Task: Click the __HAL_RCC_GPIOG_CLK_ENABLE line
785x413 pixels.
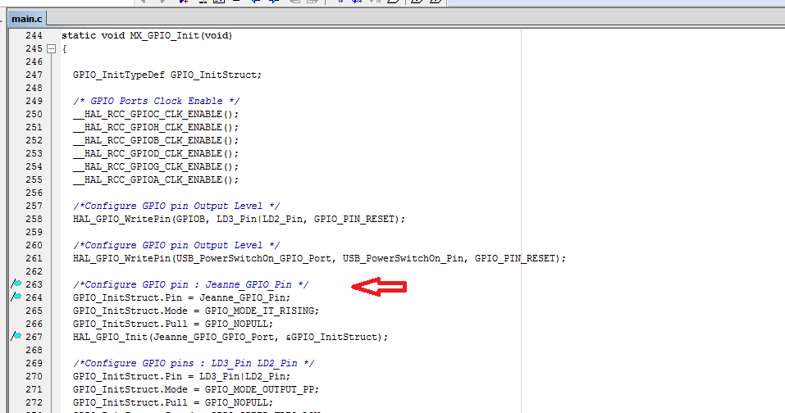Action: [156, 166]
